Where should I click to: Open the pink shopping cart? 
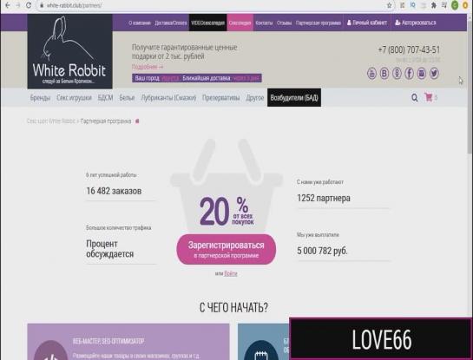pyautogui.click(x=429, y=97)
